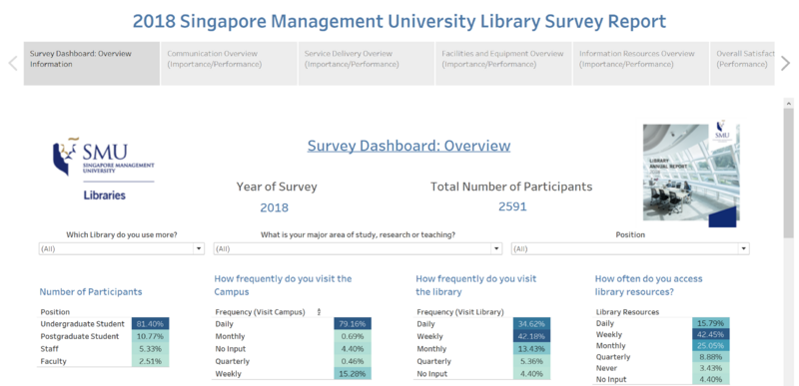Click the Year of Survey value 2018
Screen dimensions: 799x386
click(274, 207)
